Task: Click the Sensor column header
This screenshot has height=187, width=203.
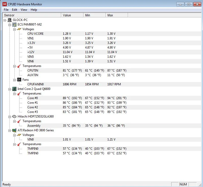Action: point(32,15)
